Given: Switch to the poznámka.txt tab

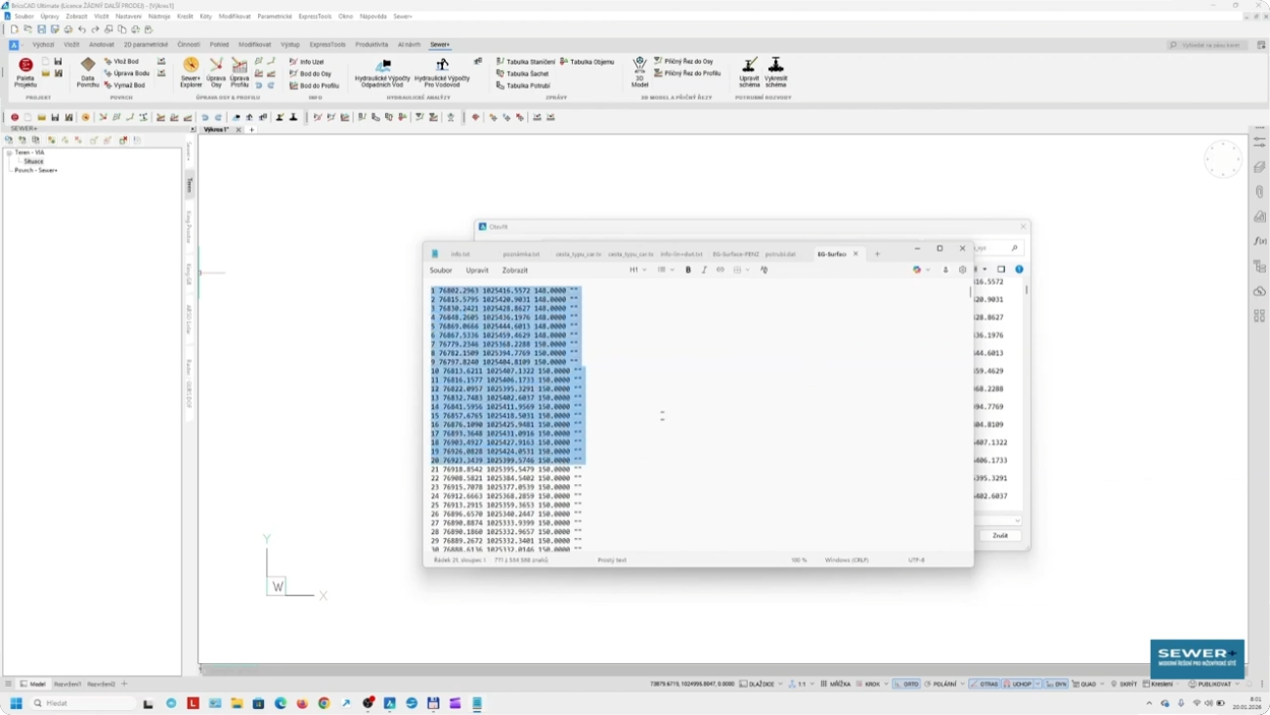Looking at the screenshot, I should pos(520,254).
